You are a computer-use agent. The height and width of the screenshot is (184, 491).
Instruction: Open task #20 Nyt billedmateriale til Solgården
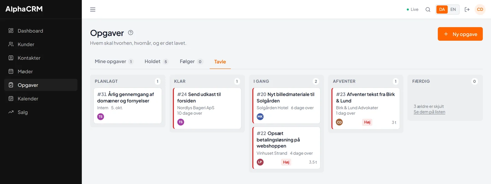point(286,106)
